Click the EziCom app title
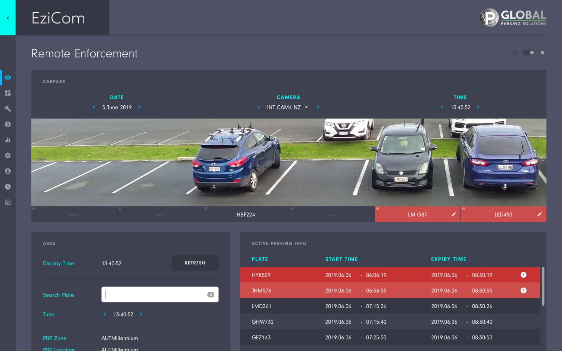Viewport: 562px width, 351px height. coord(58,18)
